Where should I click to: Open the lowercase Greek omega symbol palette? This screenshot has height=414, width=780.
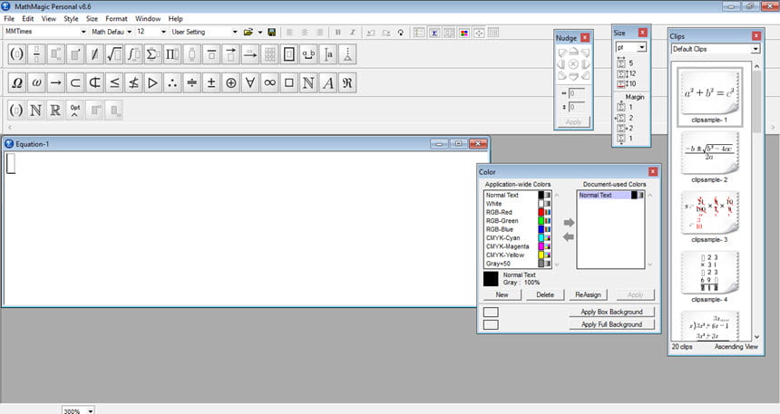coord(35,83)
